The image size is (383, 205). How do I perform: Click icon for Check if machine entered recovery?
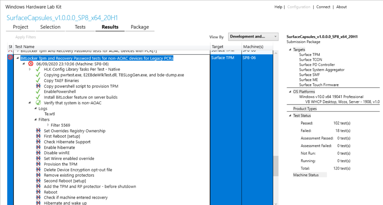click(x=38, y=197)
